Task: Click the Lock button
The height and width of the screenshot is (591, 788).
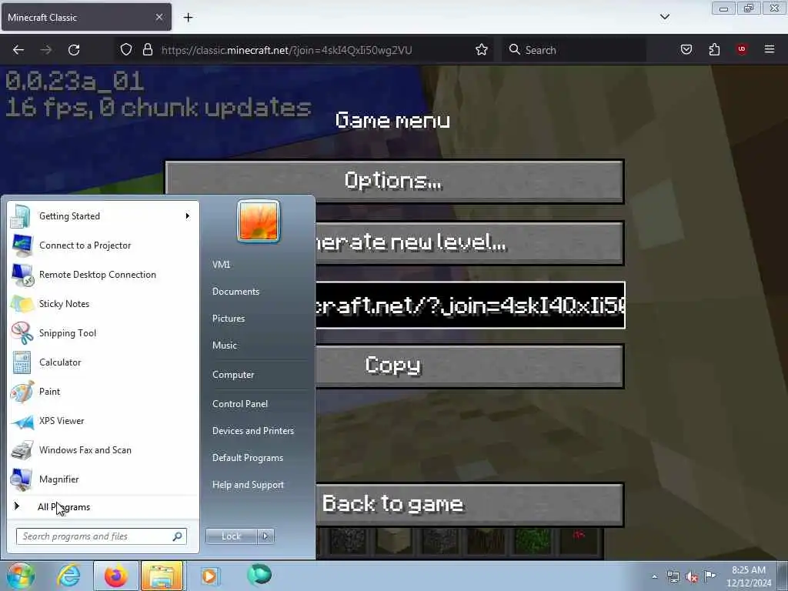Action: (x=231, y=536)
